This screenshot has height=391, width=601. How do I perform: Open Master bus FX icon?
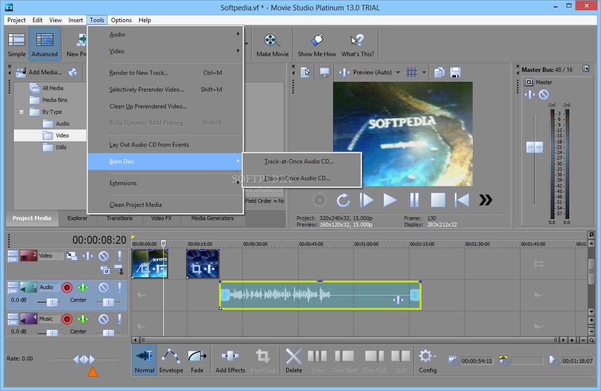tap(529, 94)
